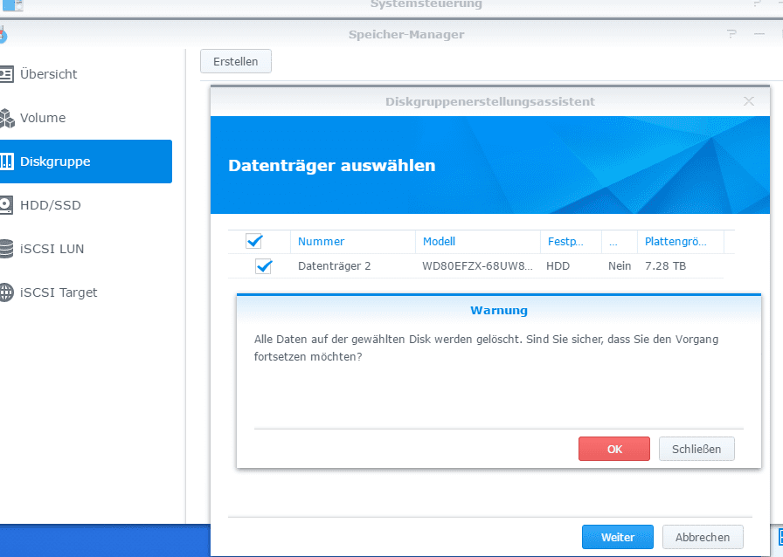Click the 'Datenträger auswählen' heading
Viewport: 783px width, 557px height.
point(332,165)
